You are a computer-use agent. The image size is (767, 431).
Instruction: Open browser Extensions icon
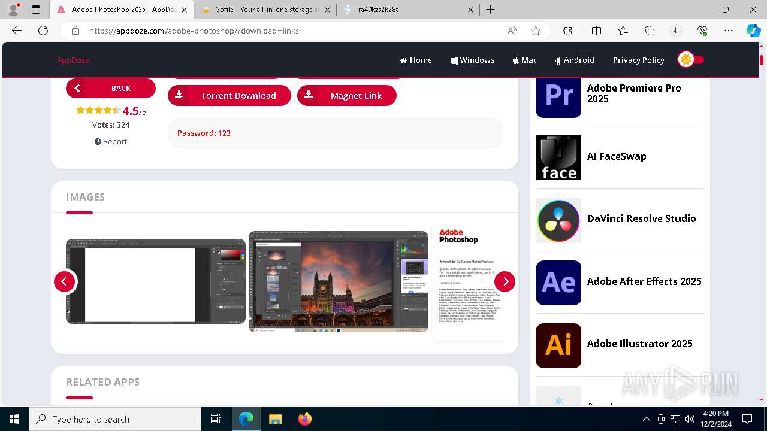click(x=567, y=31)
